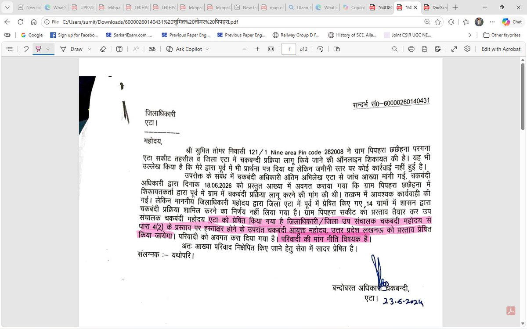Screen dimensions: 527x329
Task: Open PDF viewer settings gear
Action: pos(467,49)
